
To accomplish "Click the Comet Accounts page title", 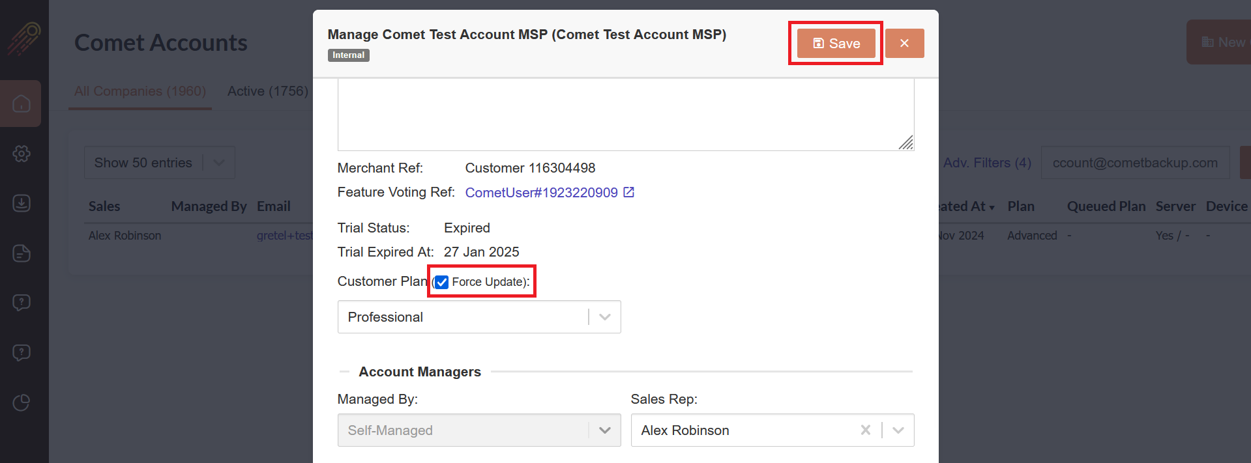I will tap(161, 43).
